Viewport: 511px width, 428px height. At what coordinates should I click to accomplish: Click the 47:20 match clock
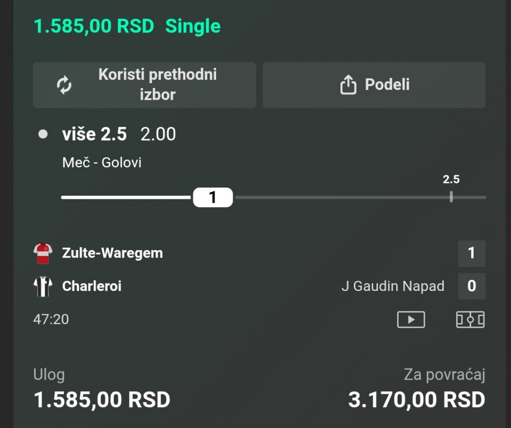[51, 319]
